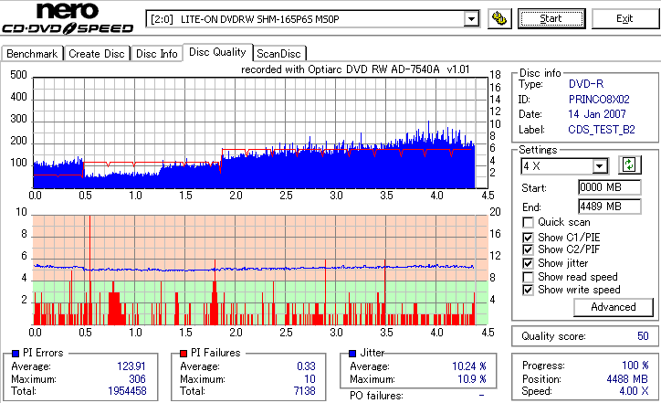
Task: Click the Start button
Action: tap(551, 19)
